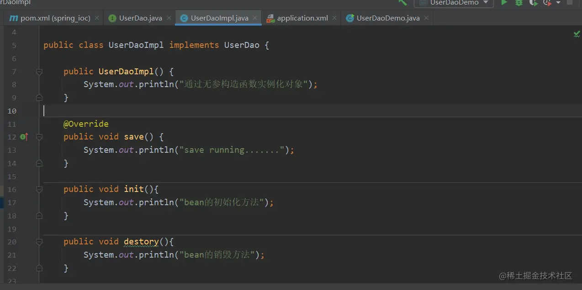Click the implements keyword on line 5
This screenshot has width=582, height=290.
[x=194, y=45]
